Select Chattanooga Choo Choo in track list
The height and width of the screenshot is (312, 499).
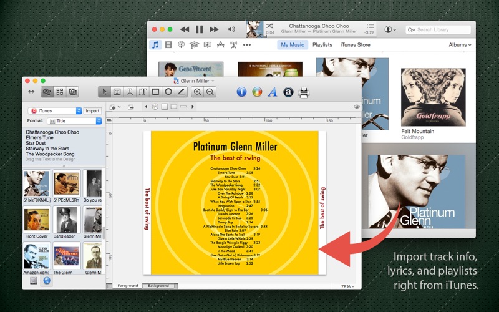click(x=52, y=132)
